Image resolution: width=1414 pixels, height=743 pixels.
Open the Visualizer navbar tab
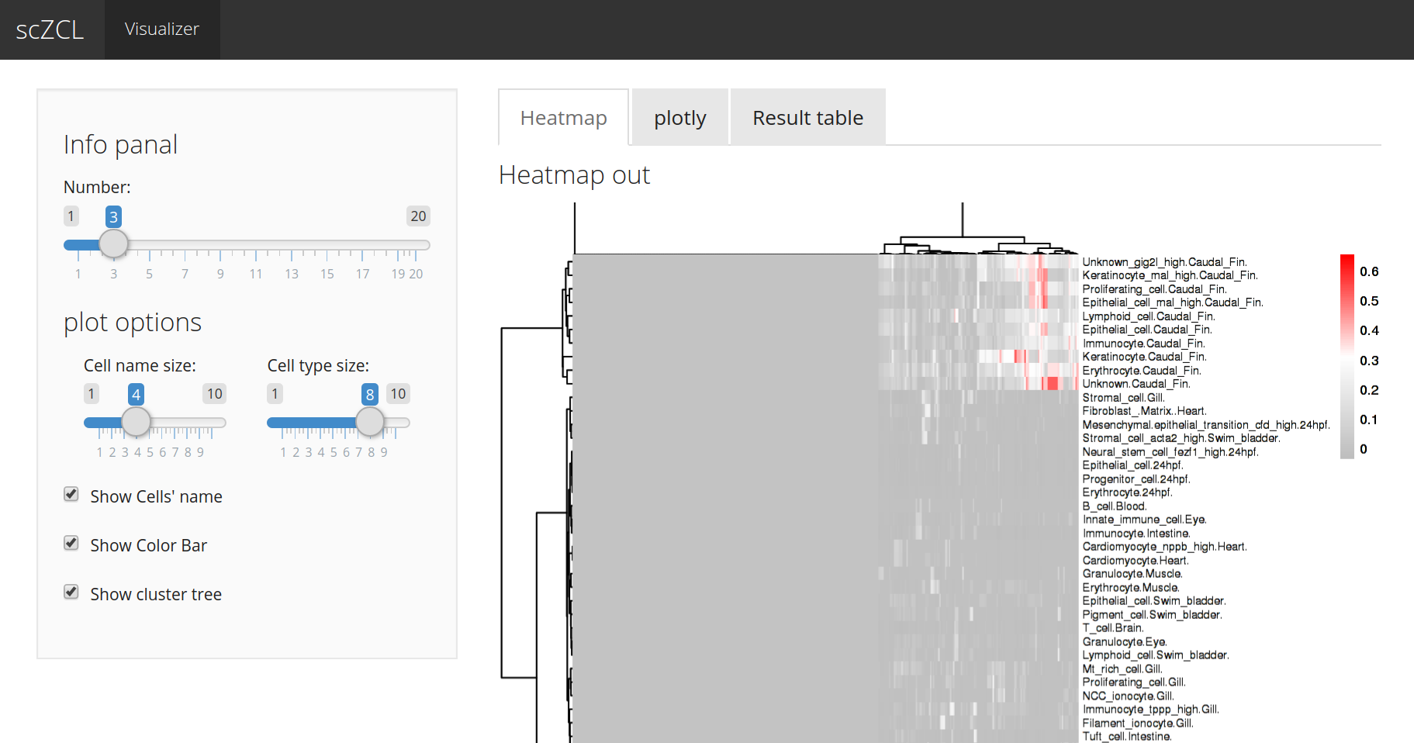162,29
